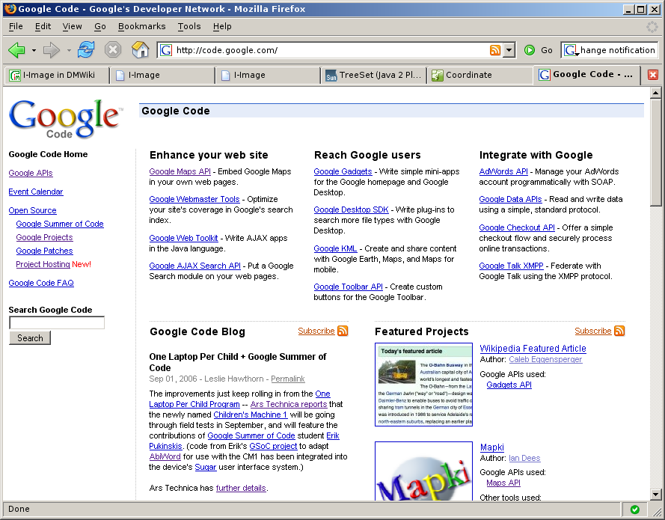Open the Go menu
This screenshot has height=520, width=665.
point(100,26)
